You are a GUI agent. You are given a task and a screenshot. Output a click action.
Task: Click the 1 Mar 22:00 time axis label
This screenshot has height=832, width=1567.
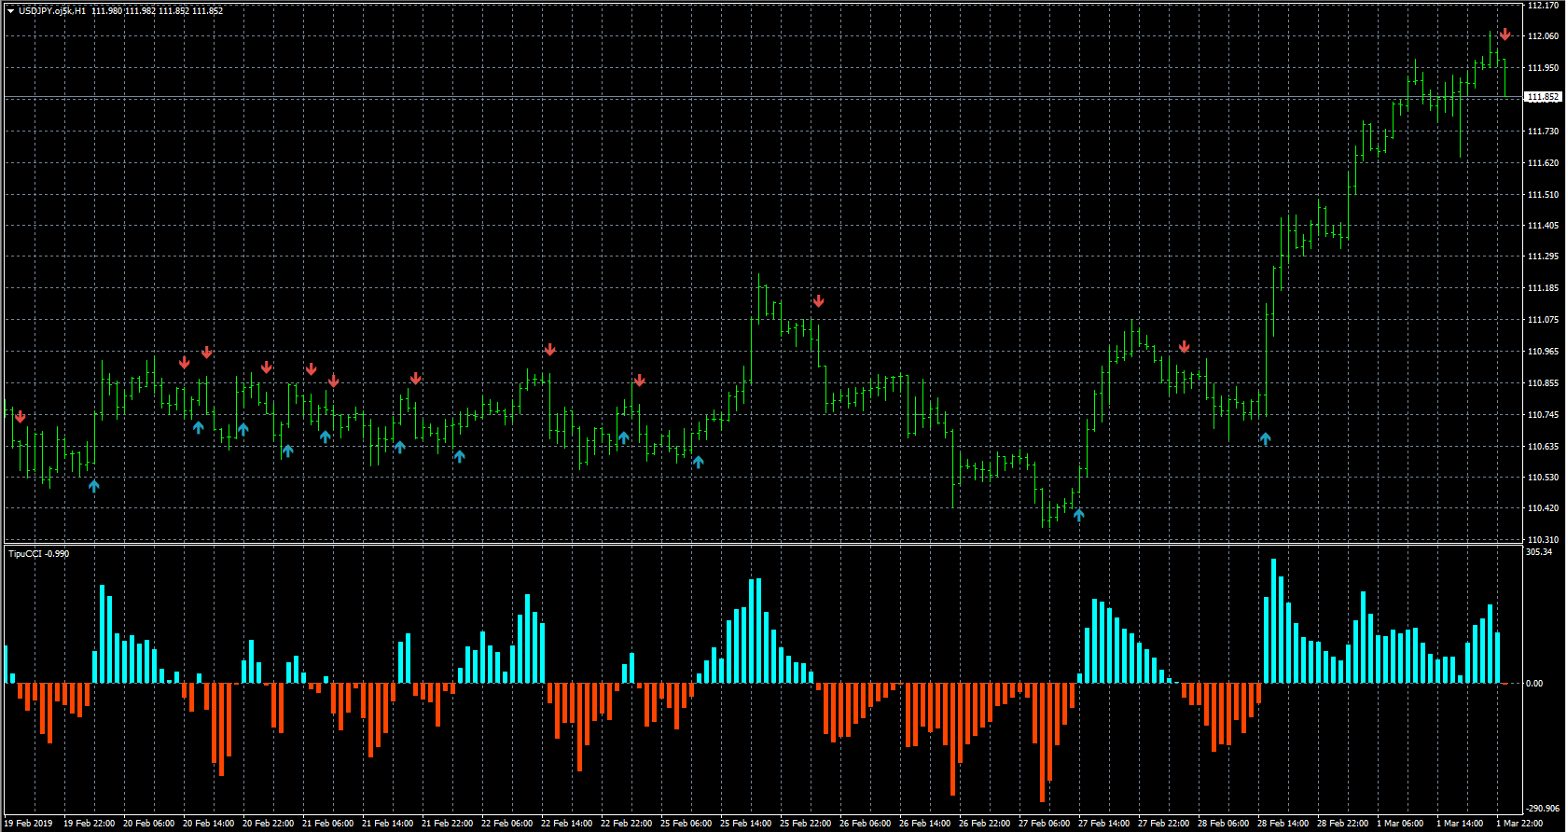coord(1519,824)
